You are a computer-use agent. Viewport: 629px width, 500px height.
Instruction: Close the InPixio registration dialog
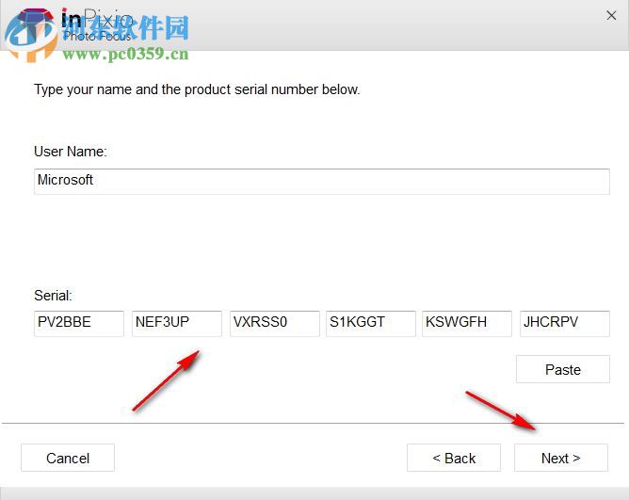pyautogui.click(x=611, y=16)
